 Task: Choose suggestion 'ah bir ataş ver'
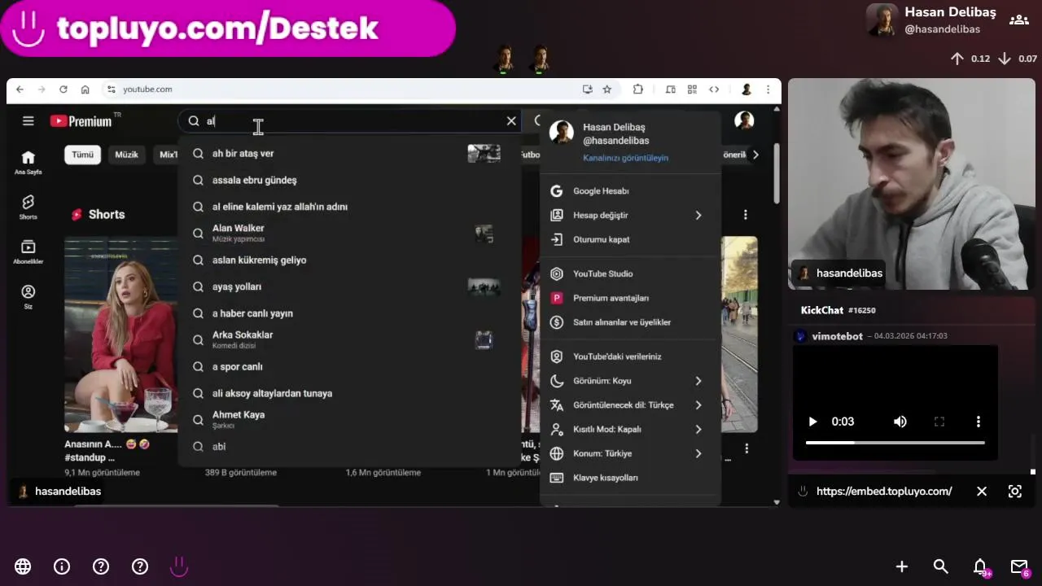point(349,153)
